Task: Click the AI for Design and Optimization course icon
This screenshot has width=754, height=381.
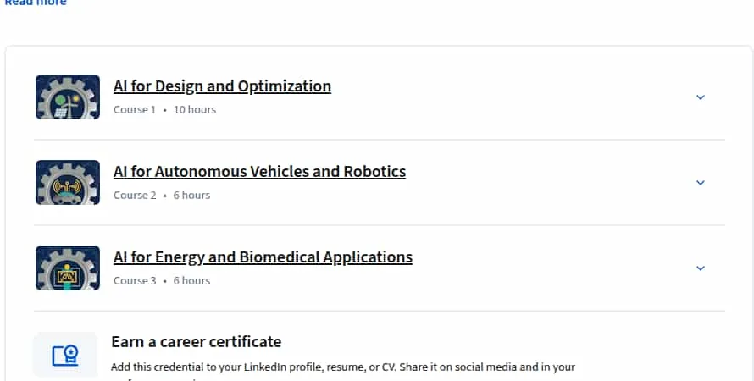Action: click(x=68, y=97)
